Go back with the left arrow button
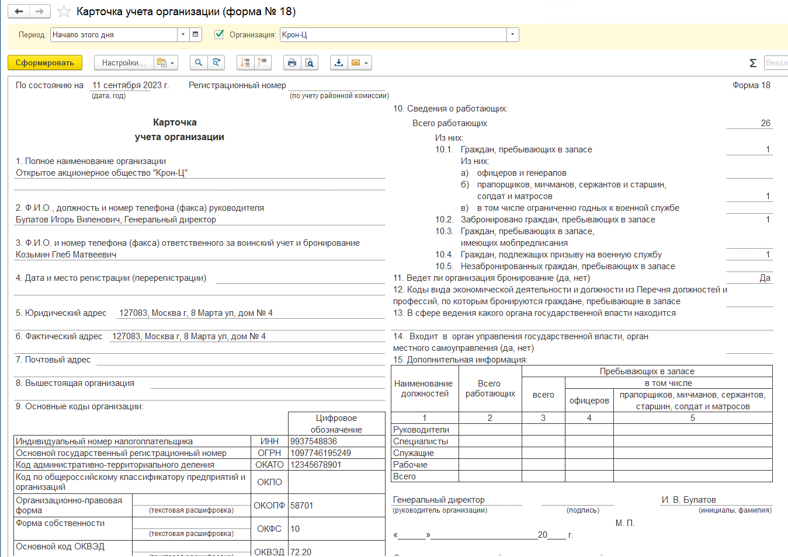This screenshot has height=557, width=788. [x=19, y=12]
